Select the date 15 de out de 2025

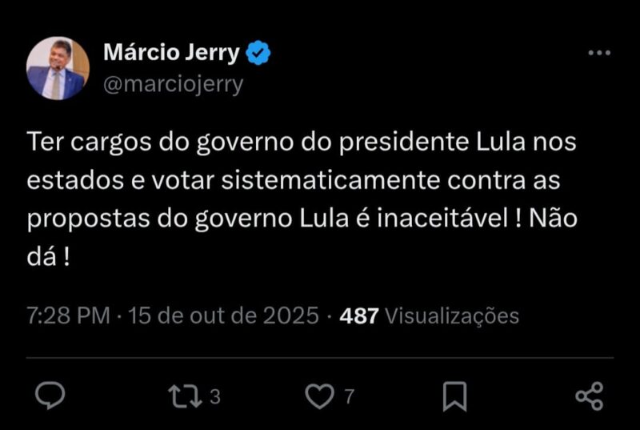[223, 315]
